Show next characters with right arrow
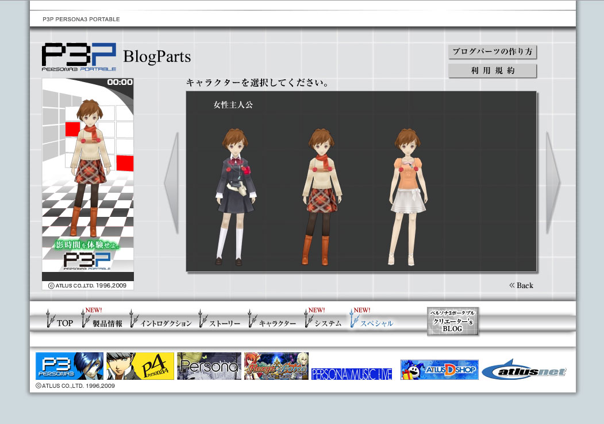This screenshot has height=424, width=604. point(553,183)
